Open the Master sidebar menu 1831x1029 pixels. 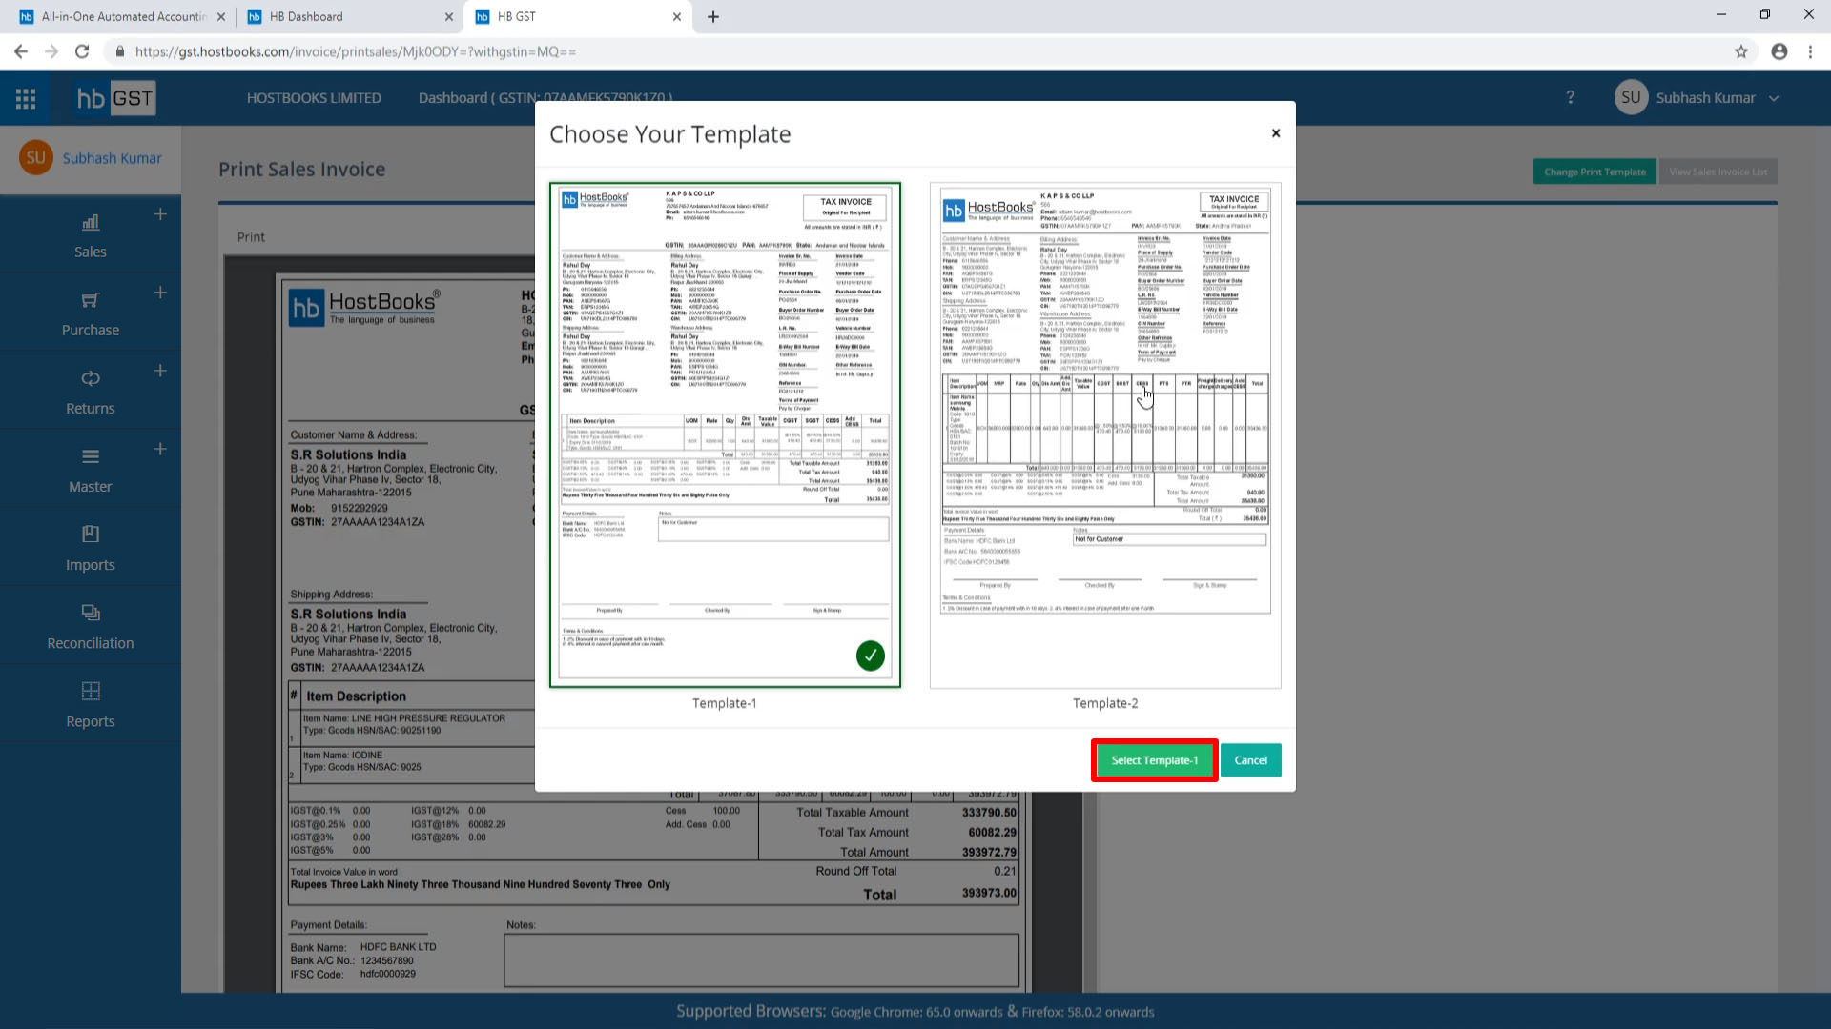click(90, 470)
